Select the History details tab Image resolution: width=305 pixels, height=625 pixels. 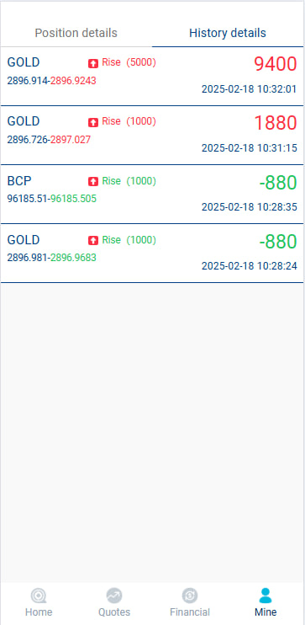228,33
